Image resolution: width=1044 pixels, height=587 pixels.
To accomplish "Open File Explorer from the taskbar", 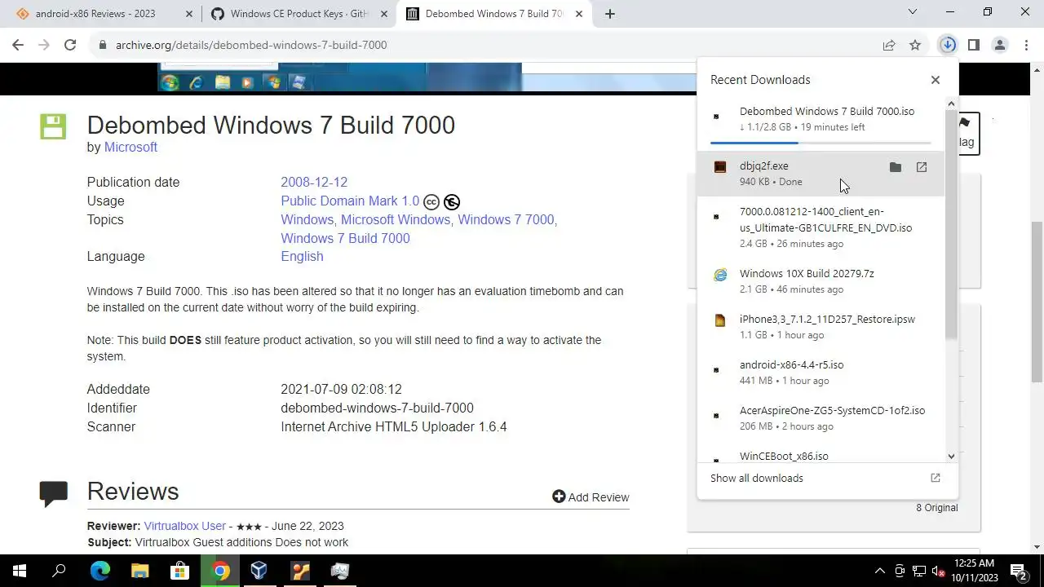I will (139, 571).
